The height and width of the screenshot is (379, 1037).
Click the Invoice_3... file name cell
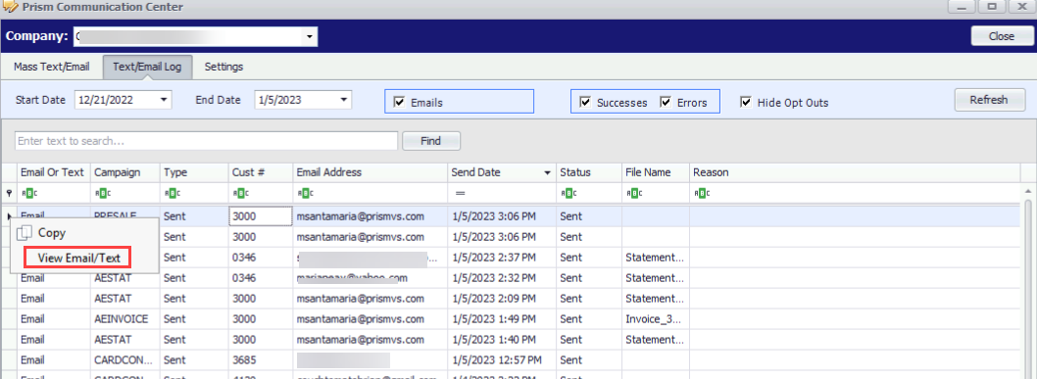click(656, 319)
